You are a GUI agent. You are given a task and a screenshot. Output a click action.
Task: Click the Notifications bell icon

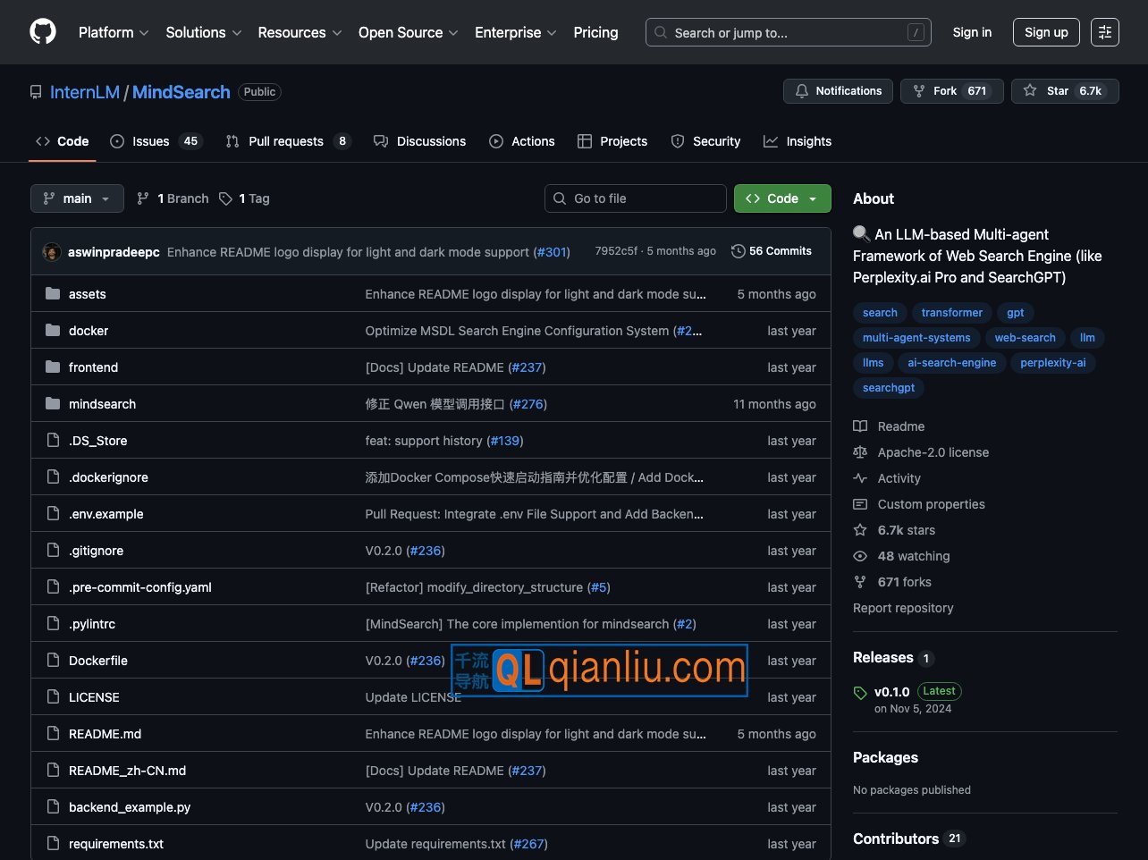point(802,91)
